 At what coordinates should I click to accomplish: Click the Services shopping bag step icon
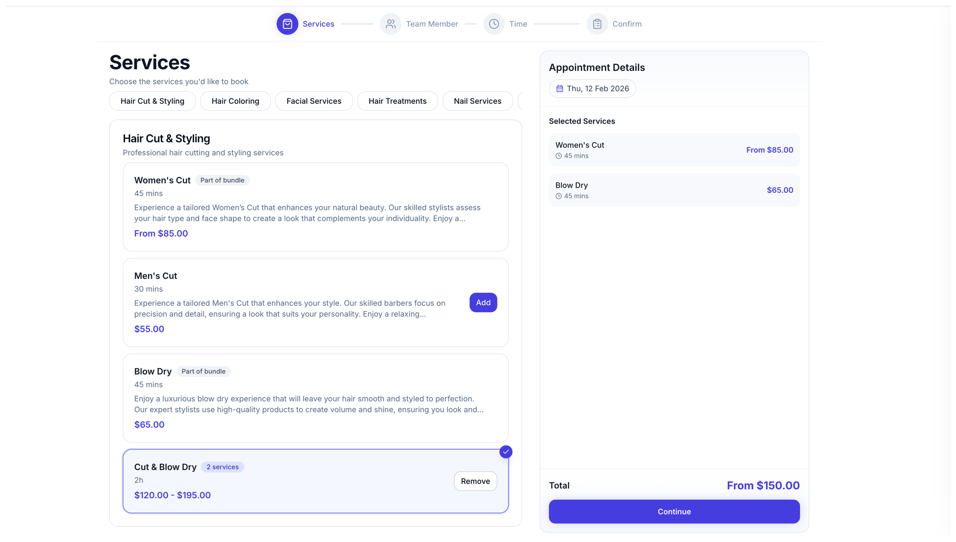287,24
